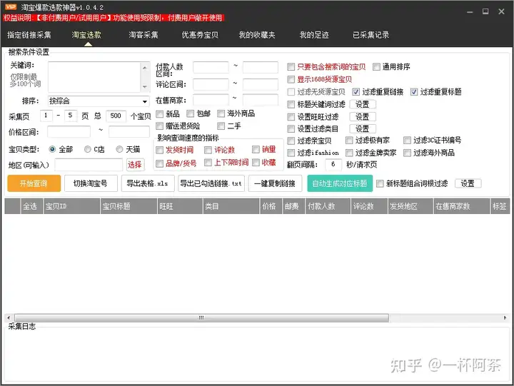Click the keyword box scroll down arrow
This screenshot has height=386, width=514.
(x=144, y=87)
